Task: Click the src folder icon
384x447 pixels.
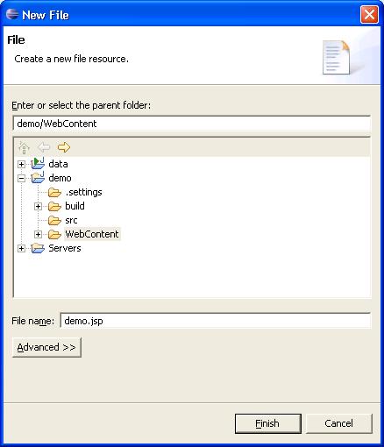Action: click(54, 220)
